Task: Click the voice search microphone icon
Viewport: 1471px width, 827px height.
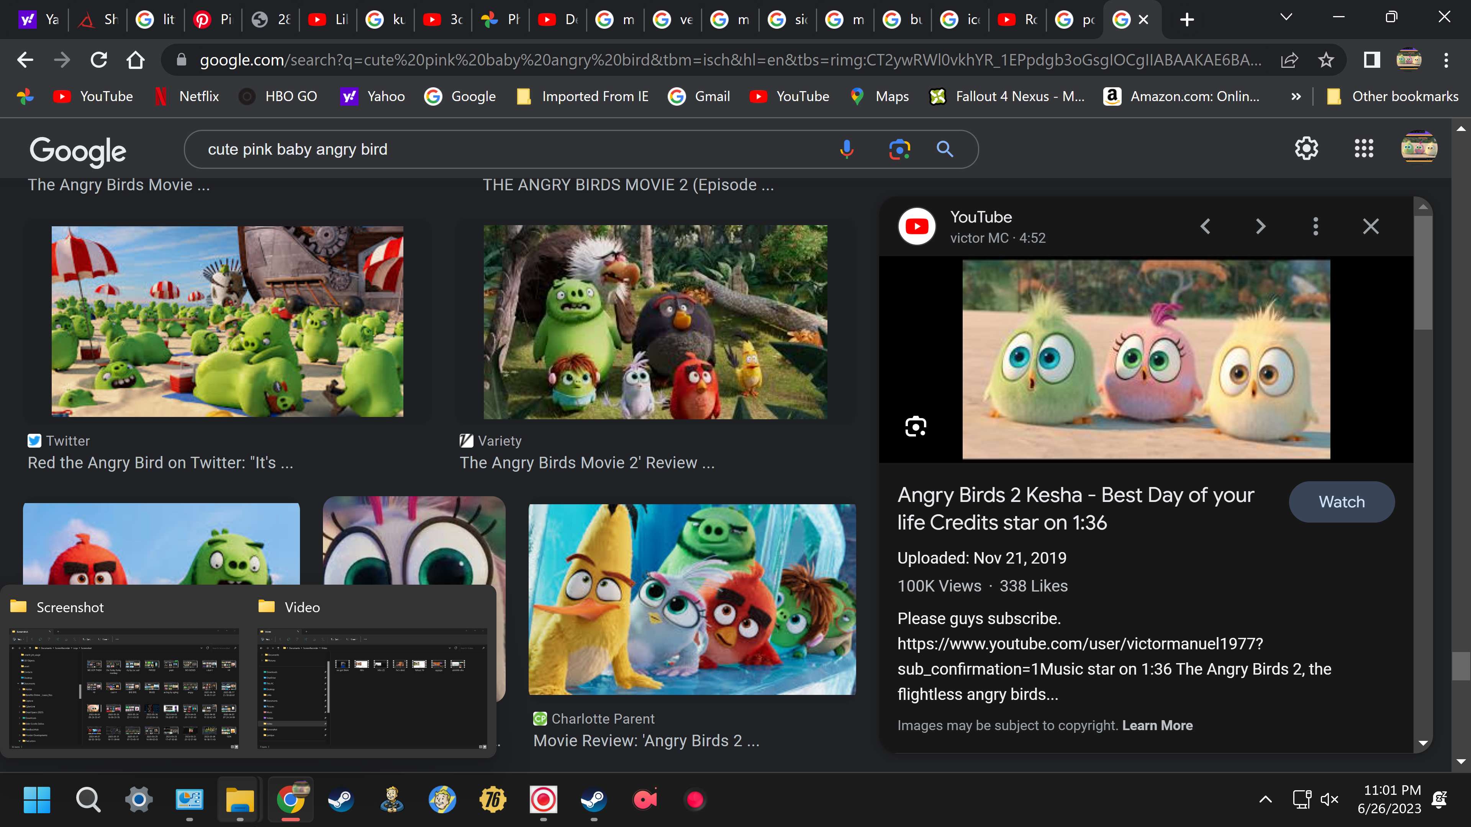Action: (x=847, y=150)
